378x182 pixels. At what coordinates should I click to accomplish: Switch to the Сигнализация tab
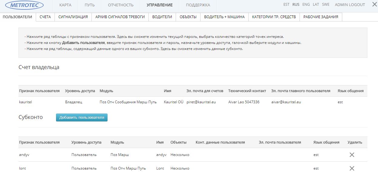[x=73, y=17]
